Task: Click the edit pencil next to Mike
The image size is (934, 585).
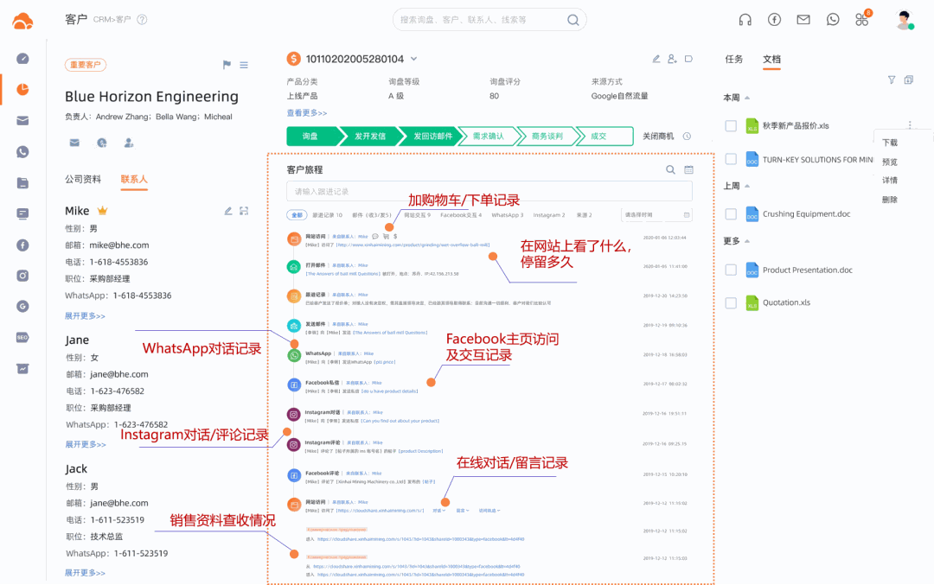Action: (x=227, y=211)
